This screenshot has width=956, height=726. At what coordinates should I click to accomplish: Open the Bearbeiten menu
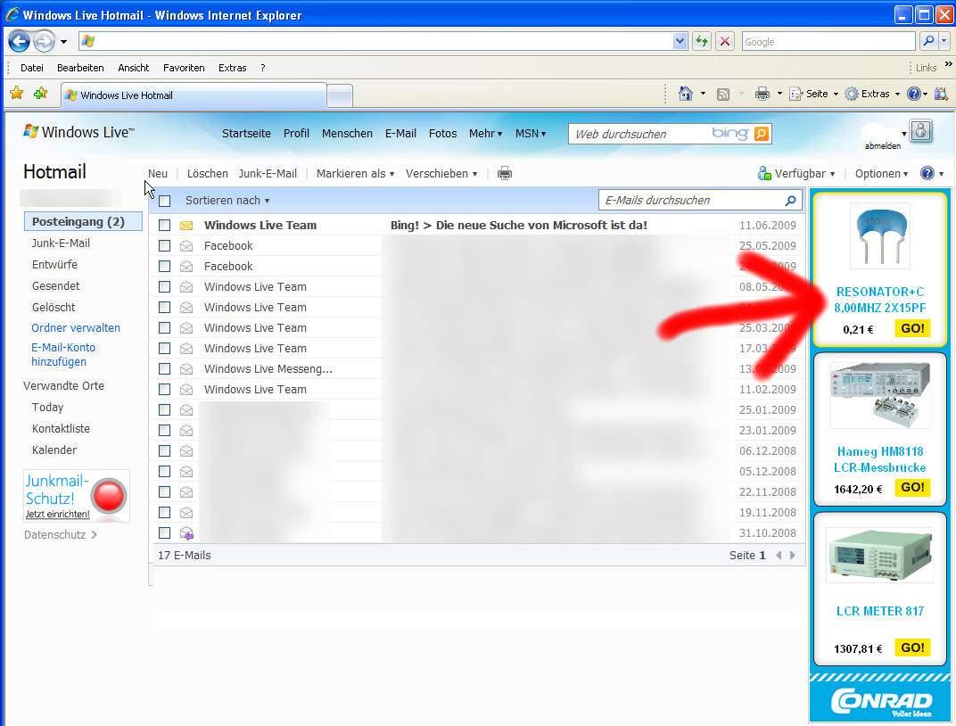coord(80,68)
